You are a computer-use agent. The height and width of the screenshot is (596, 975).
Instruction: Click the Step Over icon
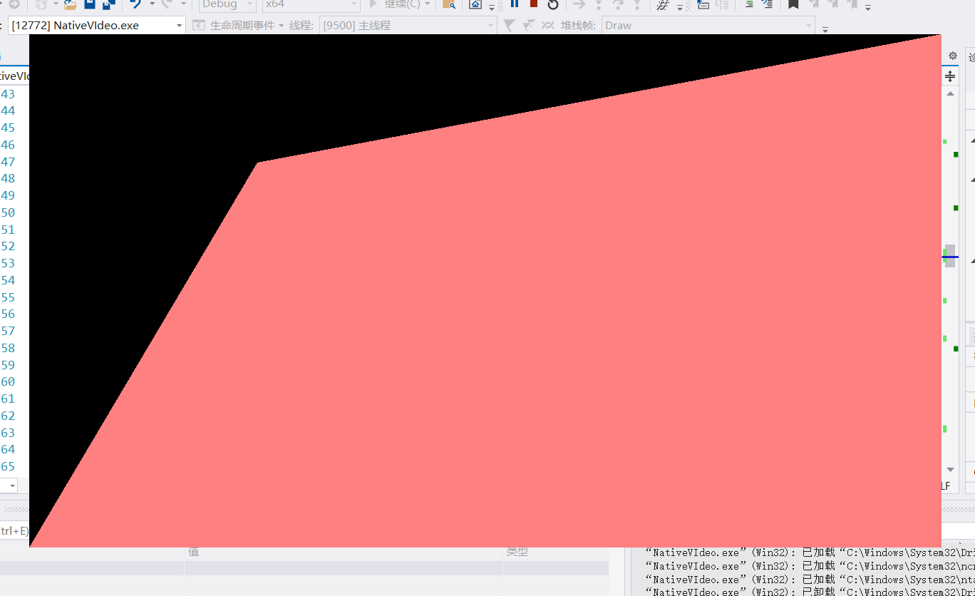tap(618, 4)
